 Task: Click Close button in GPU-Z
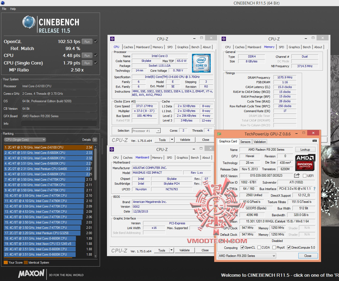point(308,256)
